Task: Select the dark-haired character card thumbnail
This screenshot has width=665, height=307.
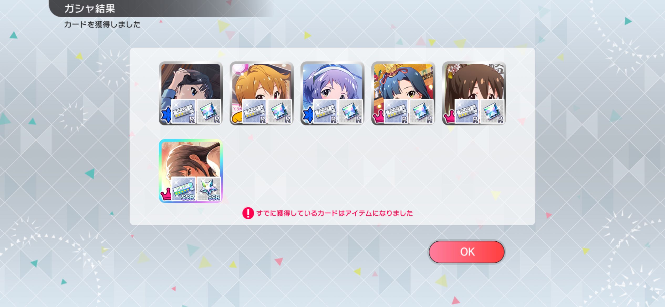Action: pyautogui.click(x=191, y=93)
